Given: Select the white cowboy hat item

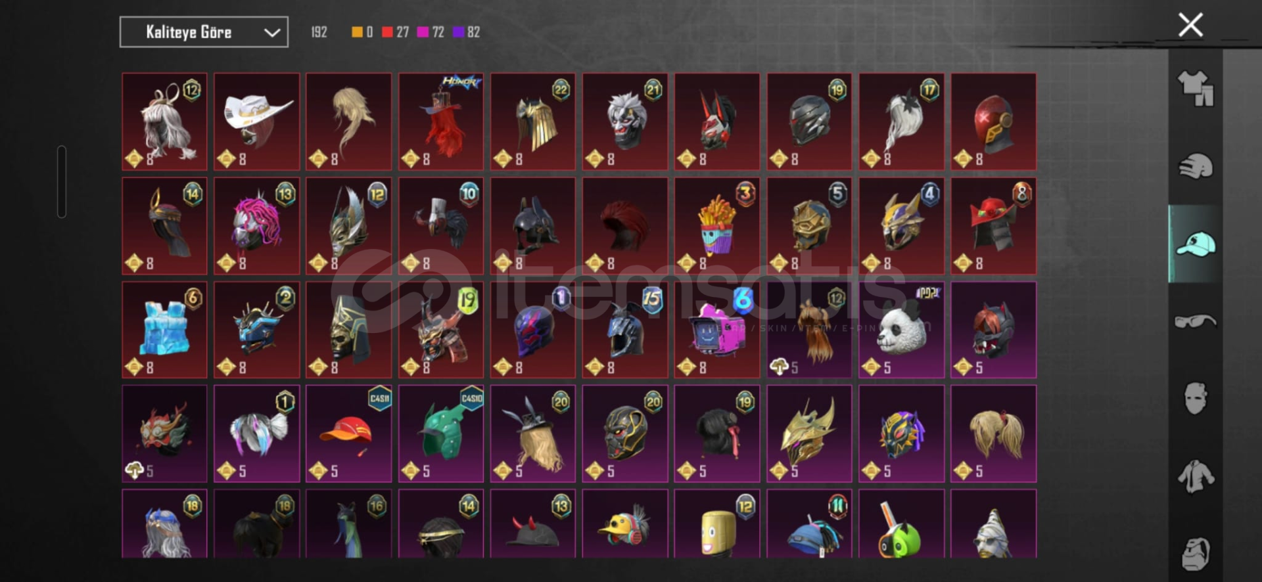Looking at the screenshot, I should [x=257, y=122].
